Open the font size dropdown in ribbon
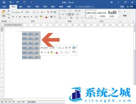Viewport: 136px width, 104px height. point(31,12)
